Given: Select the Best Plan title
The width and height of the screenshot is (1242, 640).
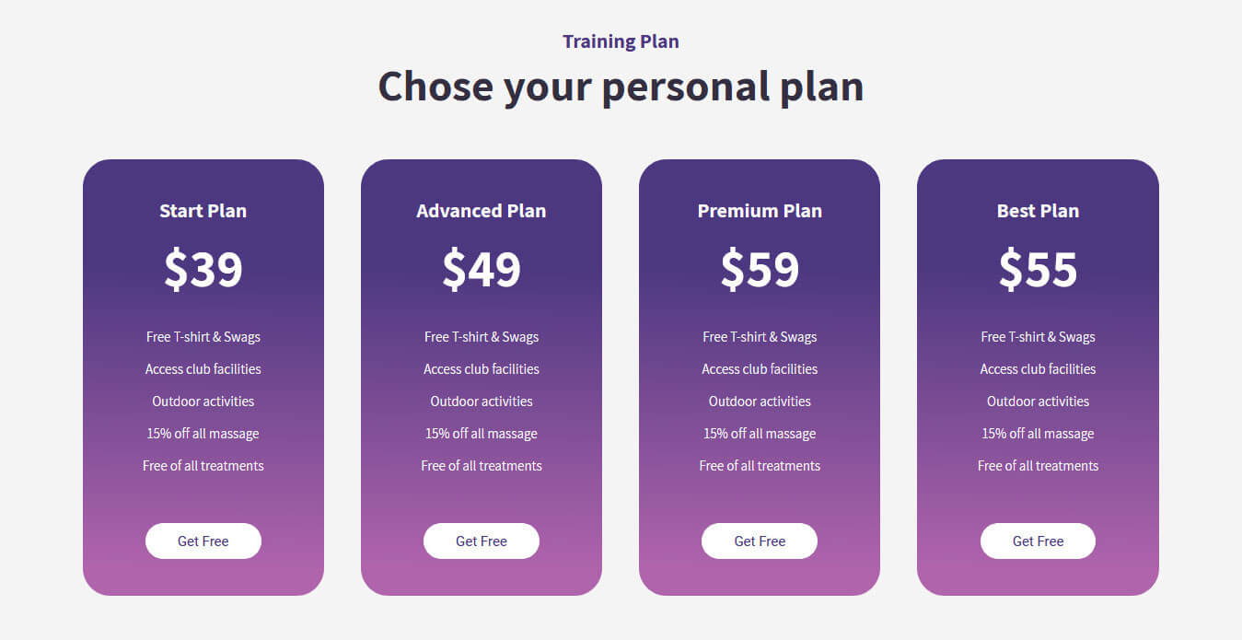Looking at the screenshot, I should pyautogui.click(x=1038, y=211).
